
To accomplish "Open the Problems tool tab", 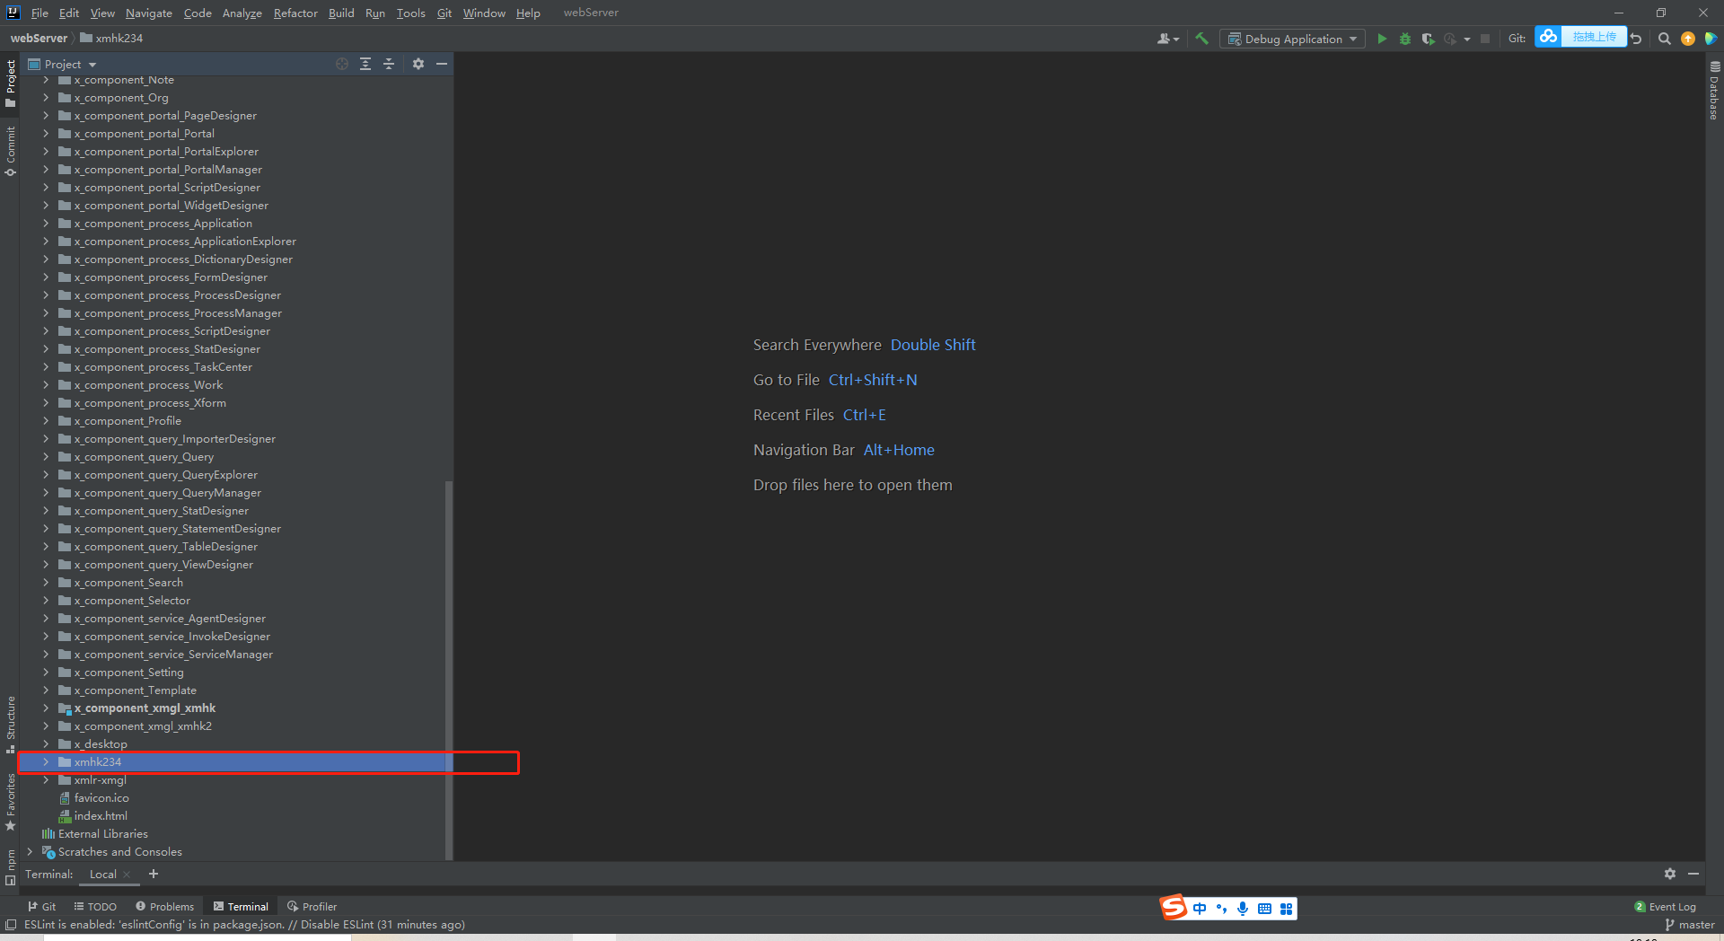I will 164,907.
